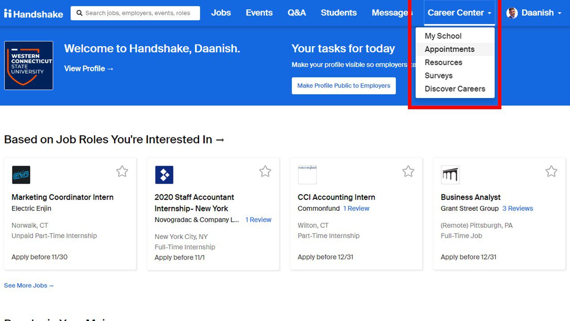Follow the View Profile link
570x321 pixels.
(89, 68)
